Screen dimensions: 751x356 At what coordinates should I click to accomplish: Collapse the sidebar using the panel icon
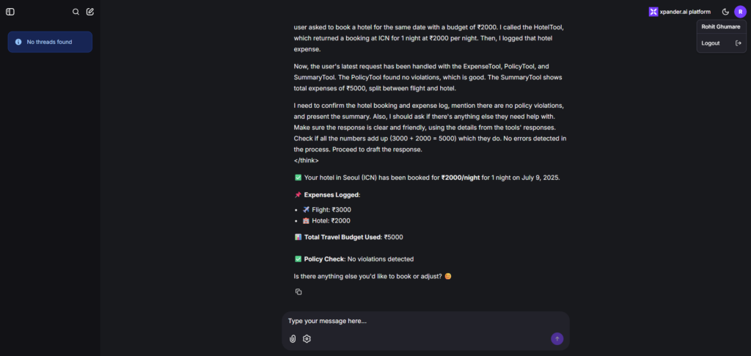pos(10,12)
